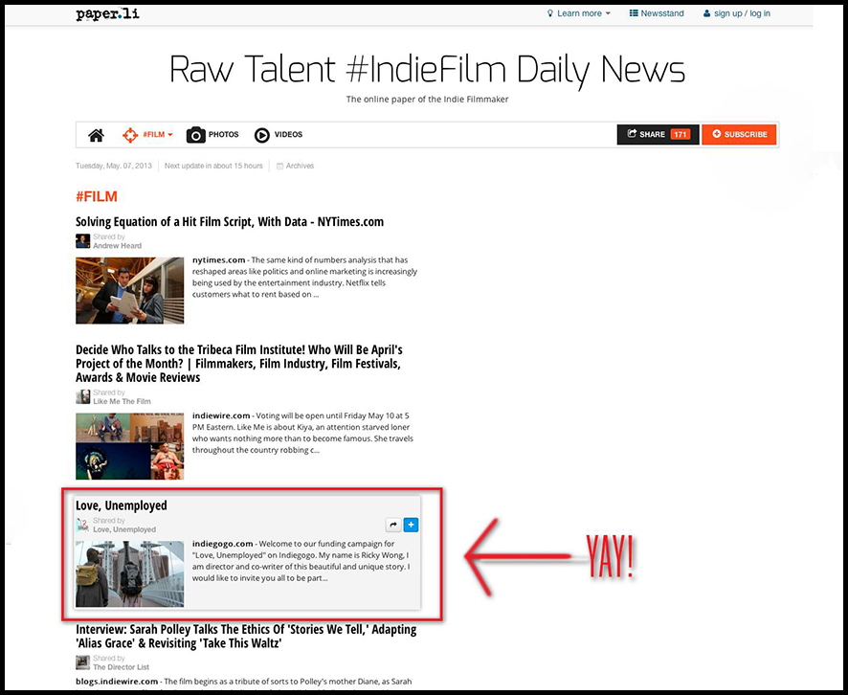This screenshot has width=848, height=695.
Task: Click the #FILM section heading
Action: (97, 196)
